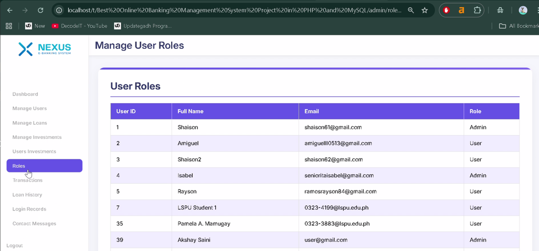This screenshot has width=539, height=251.
Task: Click the name Shaison2
Action: 189,159
